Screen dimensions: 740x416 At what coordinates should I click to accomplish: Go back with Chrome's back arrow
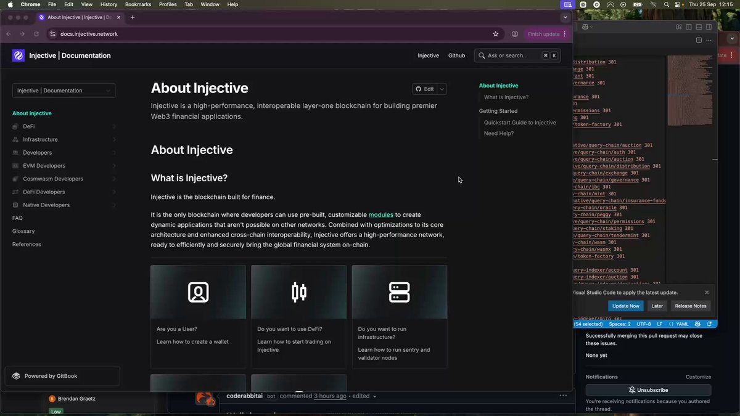point(9,34)
